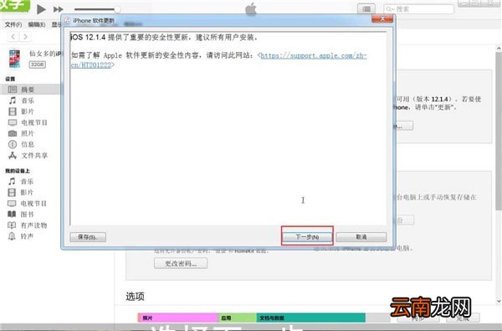Click 影片 icon under 我的设备上

[12, 193]
